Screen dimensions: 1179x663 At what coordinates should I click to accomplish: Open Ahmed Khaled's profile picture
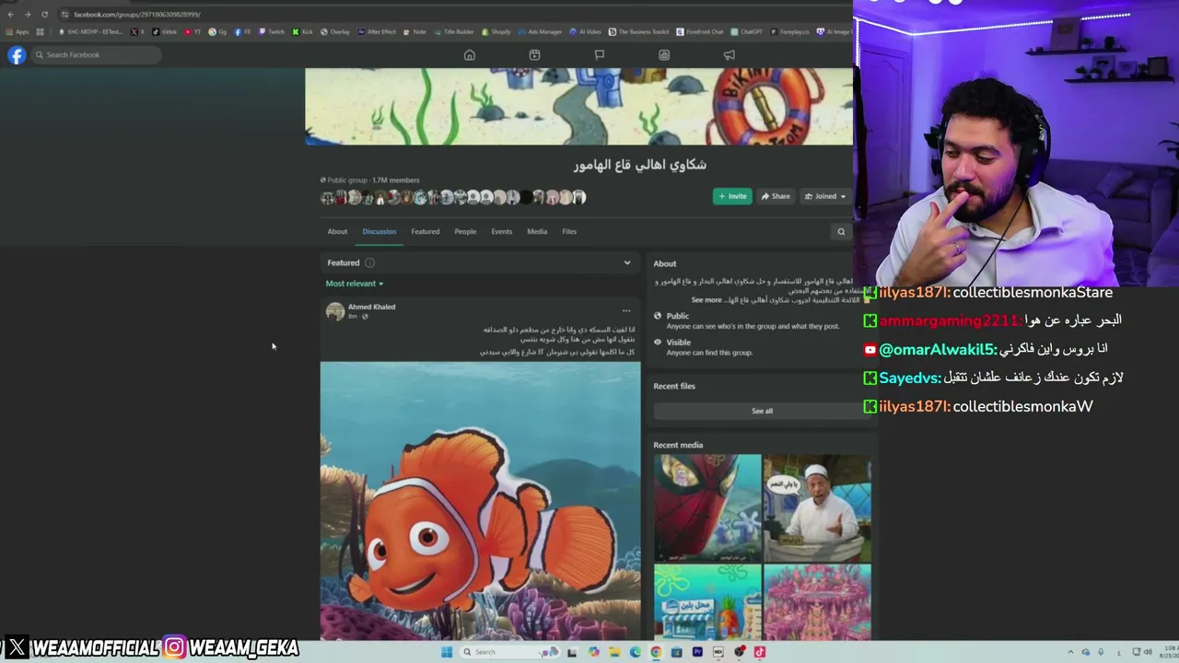click(x=335, y=311)
